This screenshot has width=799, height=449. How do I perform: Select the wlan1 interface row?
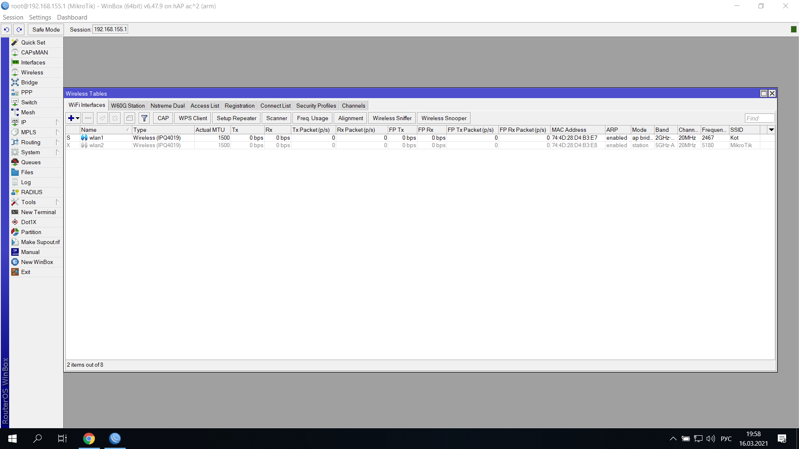coord(96,138)
